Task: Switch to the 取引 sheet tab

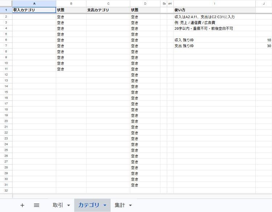Action: point(58,205)
